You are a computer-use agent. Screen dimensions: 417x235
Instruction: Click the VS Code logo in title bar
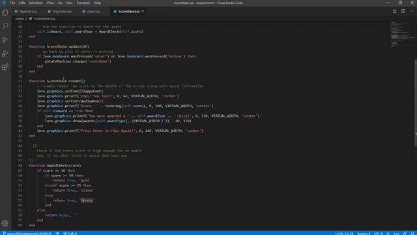(3, 3)
